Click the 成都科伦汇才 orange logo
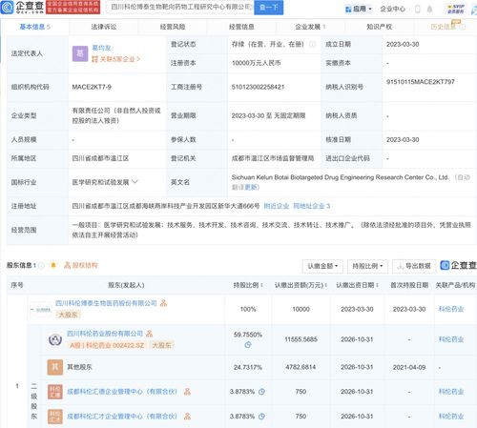 tap(55, 417)
